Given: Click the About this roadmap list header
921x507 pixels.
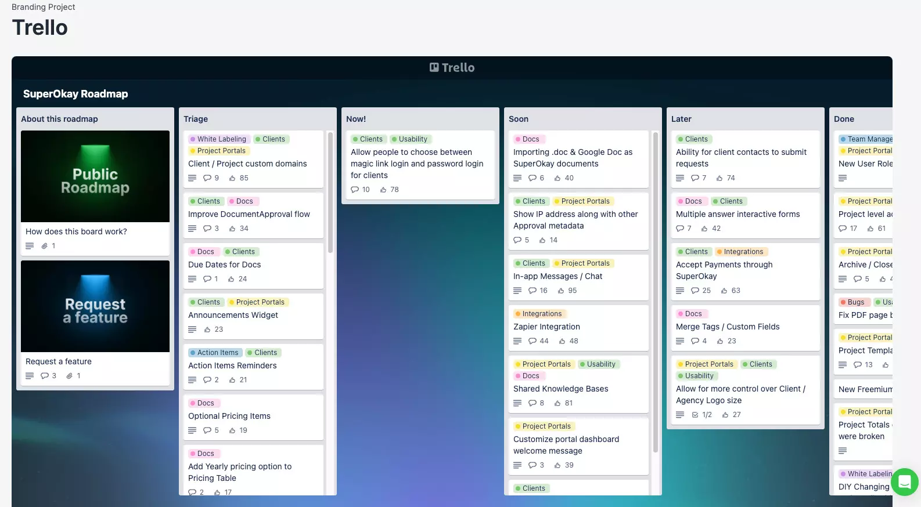Looking at the screenshot, I should (59, 119).
